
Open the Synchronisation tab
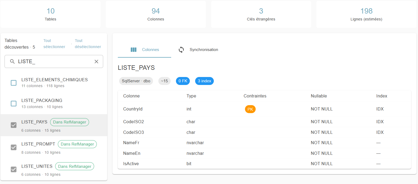pyautogui.click(x=198, y=50)
